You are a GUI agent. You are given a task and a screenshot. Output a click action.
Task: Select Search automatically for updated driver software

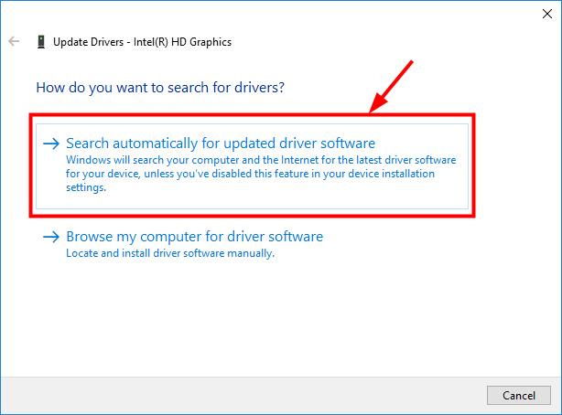tap(221, 144)
